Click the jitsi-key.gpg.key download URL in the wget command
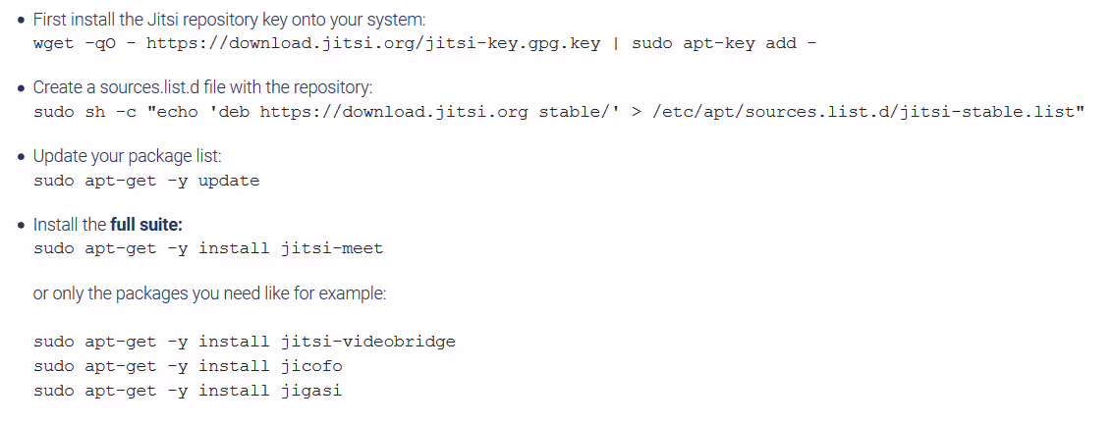Viewport: 1115px width, 425px height. (371, 45)
